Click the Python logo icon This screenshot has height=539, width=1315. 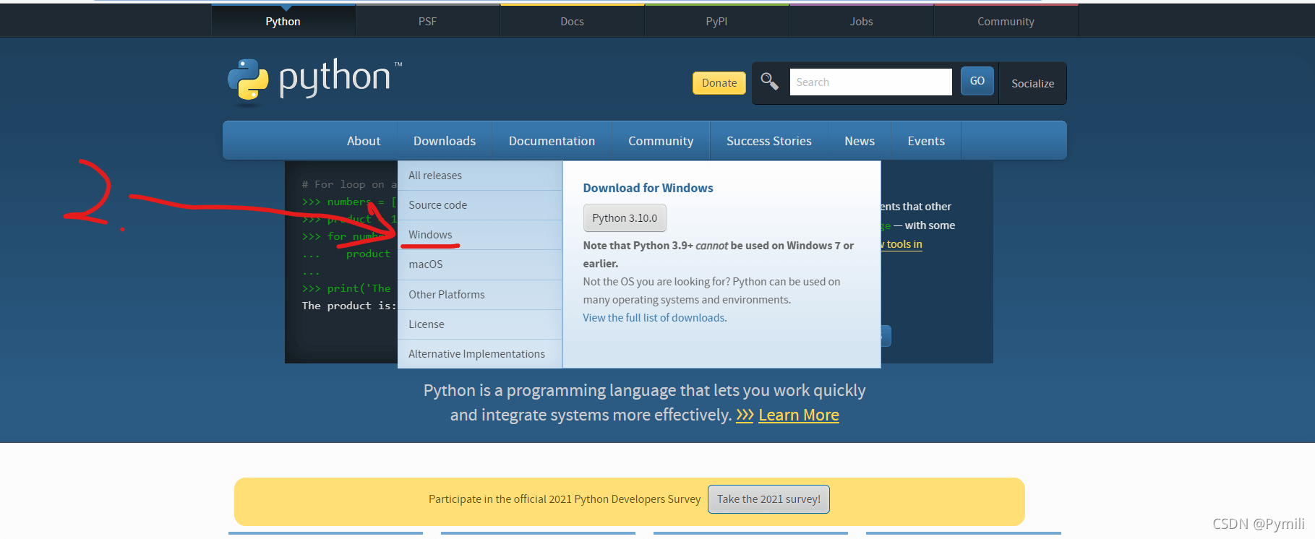(248, 80)
